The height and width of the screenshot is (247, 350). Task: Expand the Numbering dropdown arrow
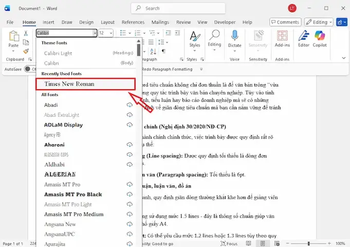[x=144, y=33]
